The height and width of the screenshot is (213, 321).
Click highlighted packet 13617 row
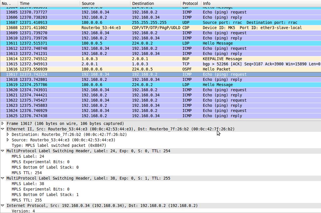(160, 74)
